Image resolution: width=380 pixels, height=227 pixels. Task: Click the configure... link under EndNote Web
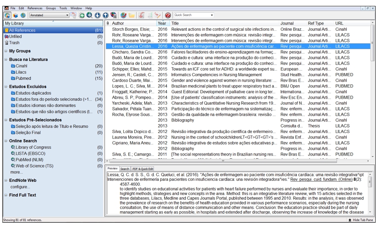coord(20,187)
